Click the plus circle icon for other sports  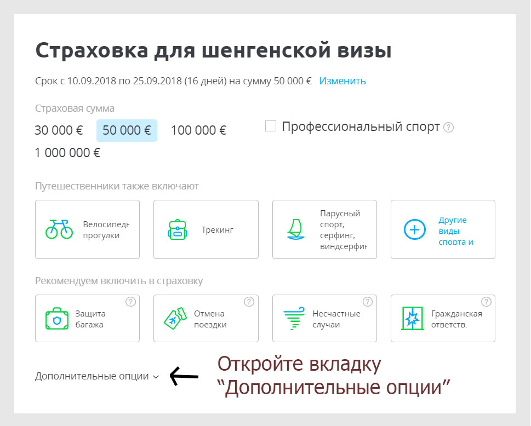(414, 229)
